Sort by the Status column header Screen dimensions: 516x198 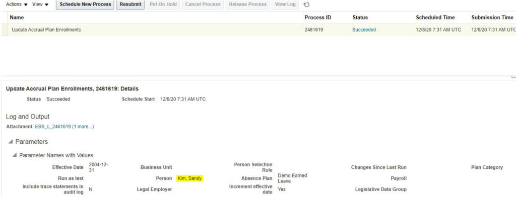pyautogui.click(x=360, y=18)
